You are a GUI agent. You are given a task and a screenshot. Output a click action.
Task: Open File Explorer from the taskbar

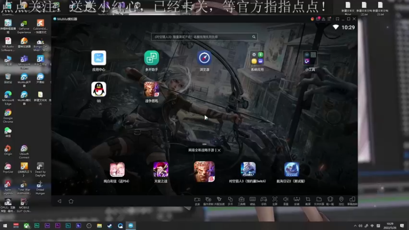99,225
